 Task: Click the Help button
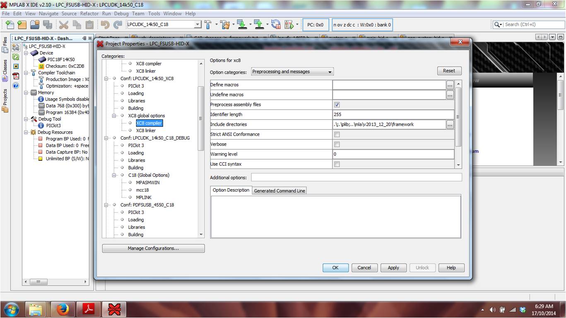tap(451, 268)
